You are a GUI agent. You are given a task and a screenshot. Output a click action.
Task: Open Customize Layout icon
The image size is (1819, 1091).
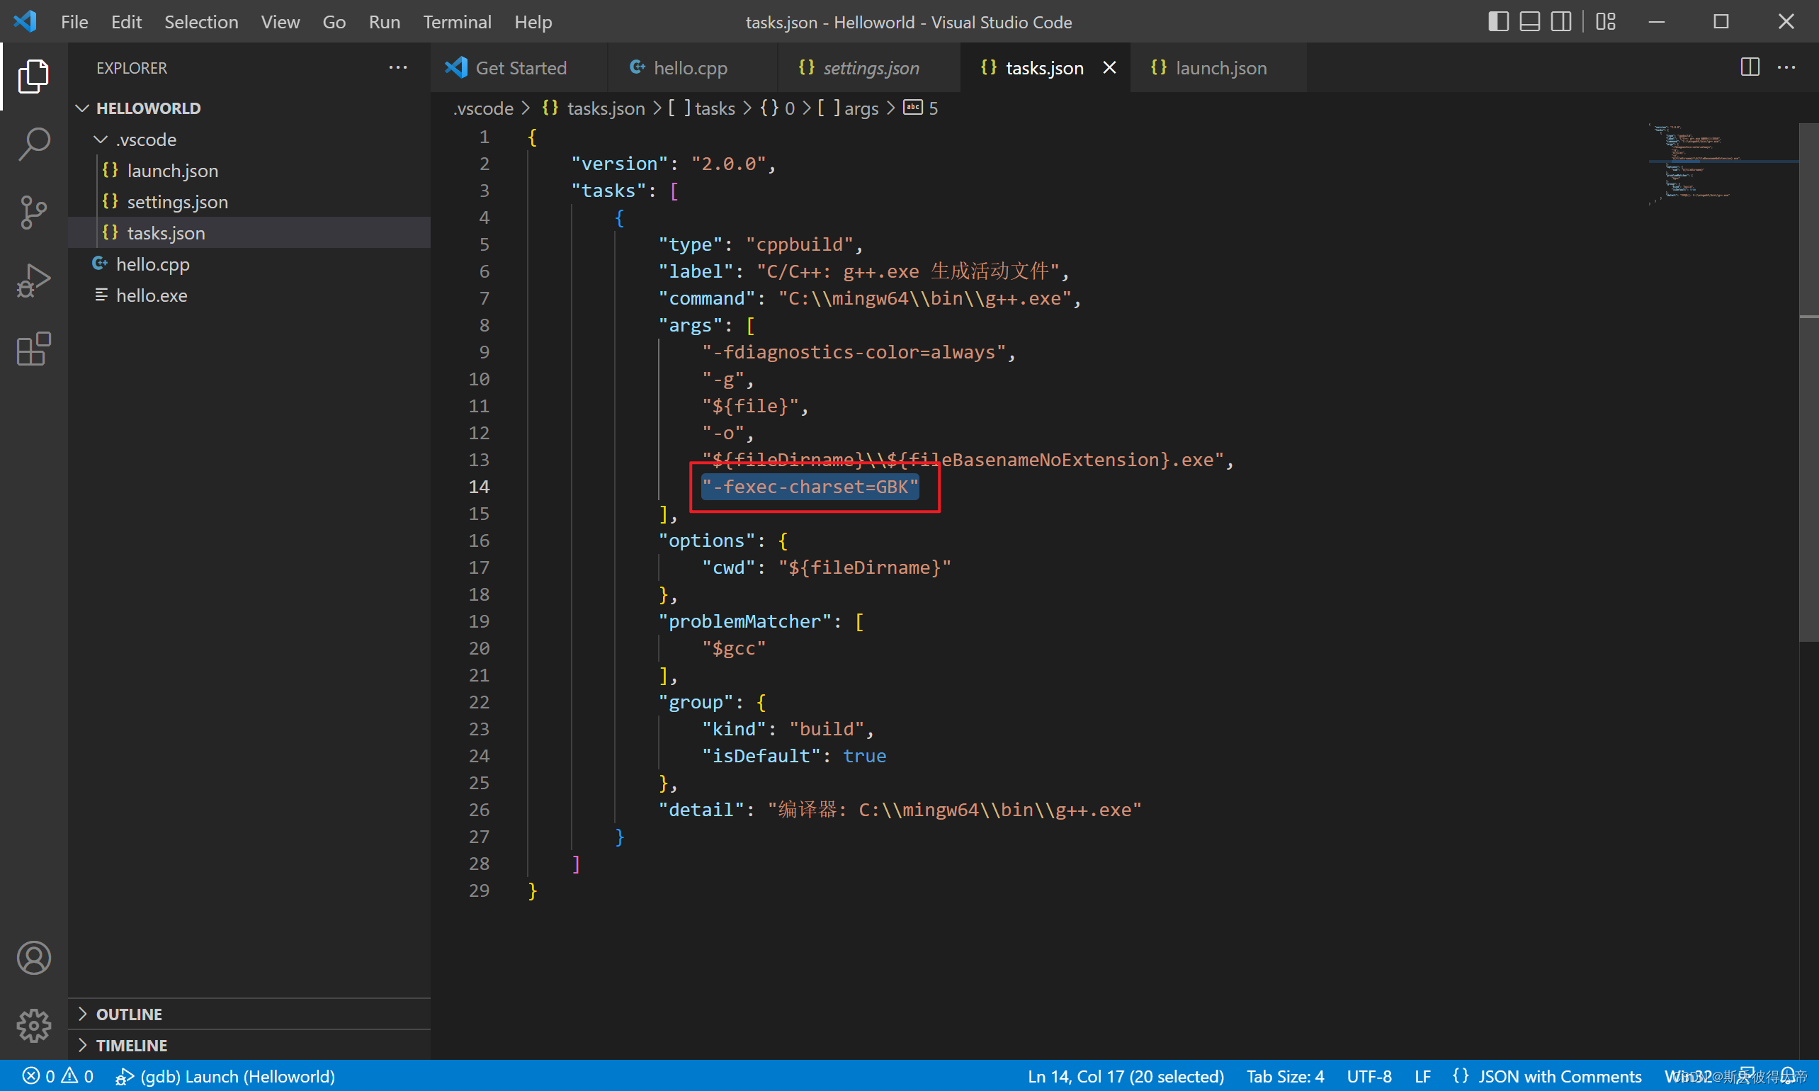[1606, 21]
